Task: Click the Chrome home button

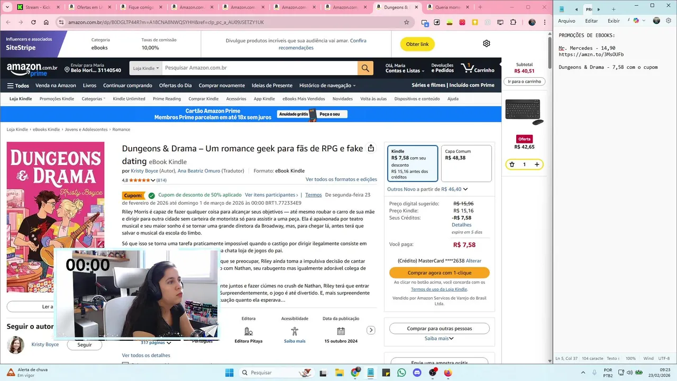Action: pos(46,22)
